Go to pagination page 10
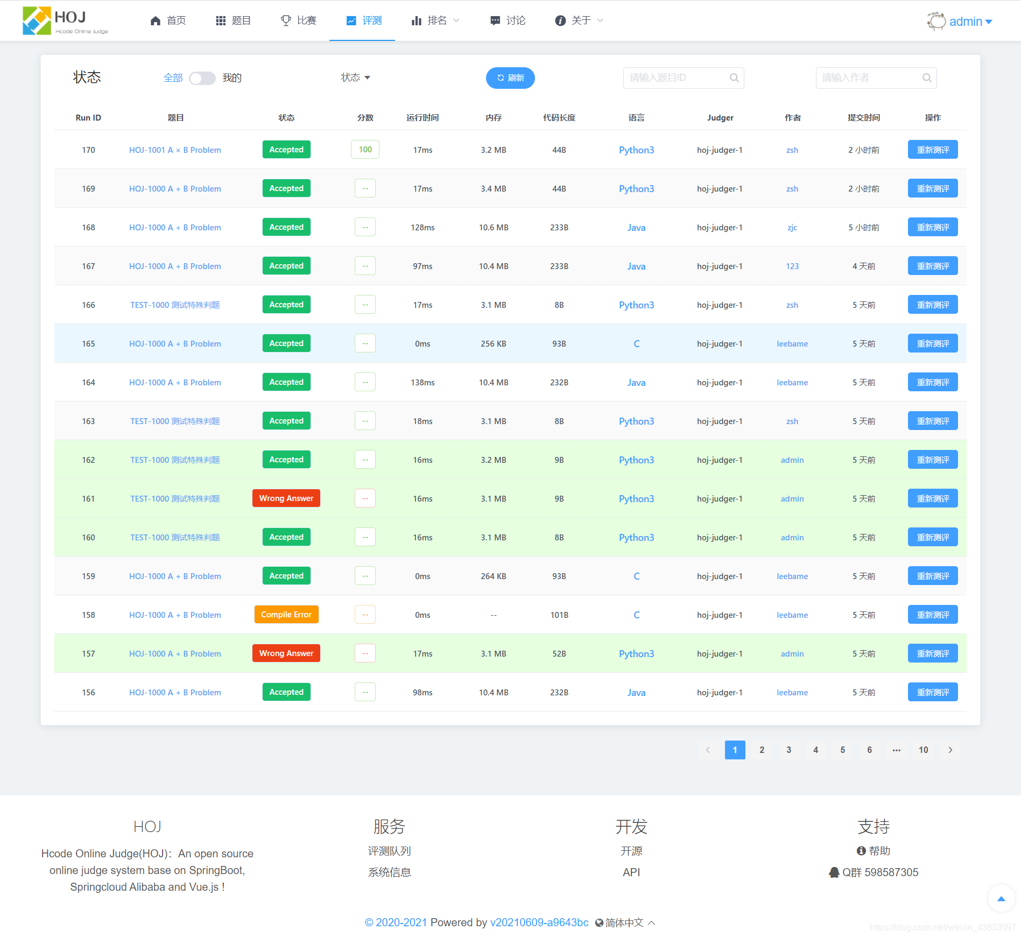This screenshot has width=1021, height=937. click(x=924, y=750)
